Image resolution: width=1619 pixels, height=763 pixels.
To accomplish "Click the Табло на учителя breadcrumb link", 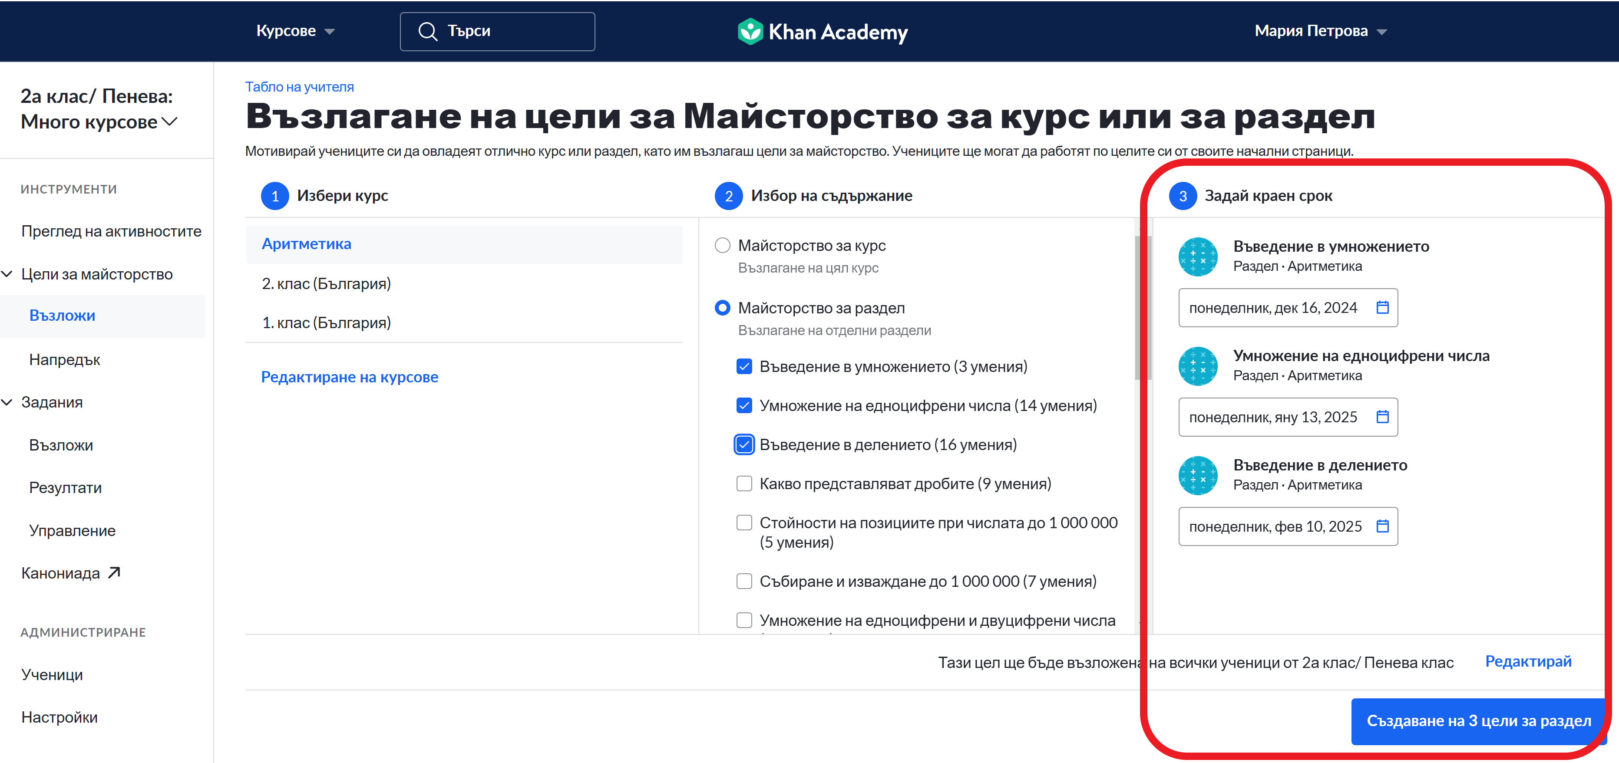I will click(299, 87).
